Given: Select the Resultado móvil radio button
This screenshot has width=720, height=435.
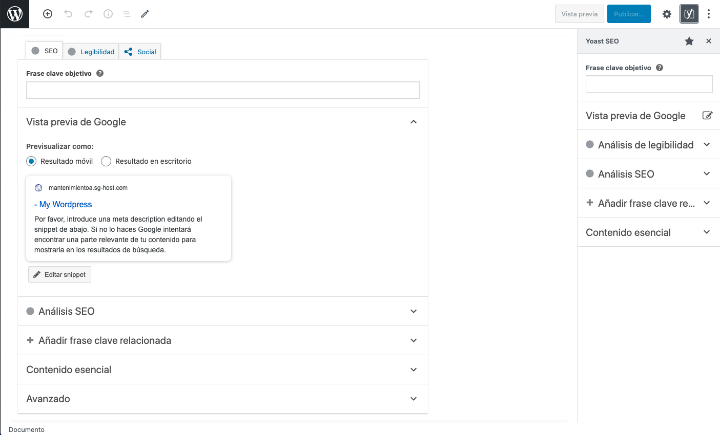Looking at the screenshot, I should click(x=31, y=161).
